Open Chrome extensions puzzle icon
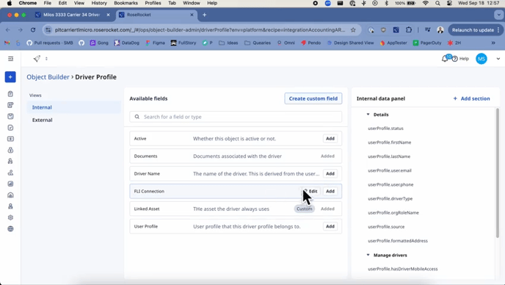The height and width of the screenshot is (285, 505). pyautogui.click(x=409, y=30)
